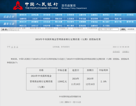
Task: Click the 2.16% rate cell
Action: 103,82
